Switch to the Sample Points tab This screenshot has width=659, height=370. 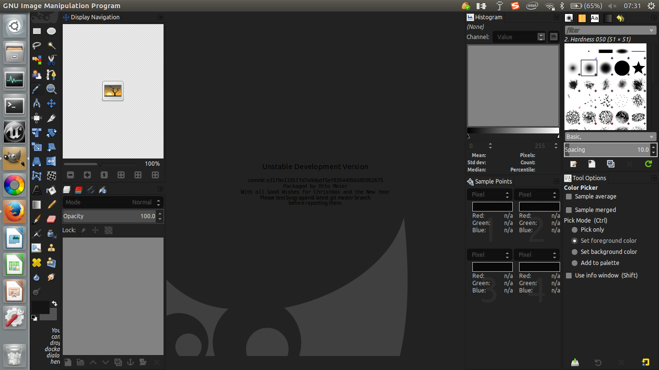490,182
